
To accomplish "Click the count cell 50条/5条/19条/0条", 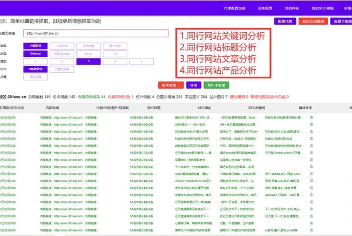I will (x=141, y=174).
